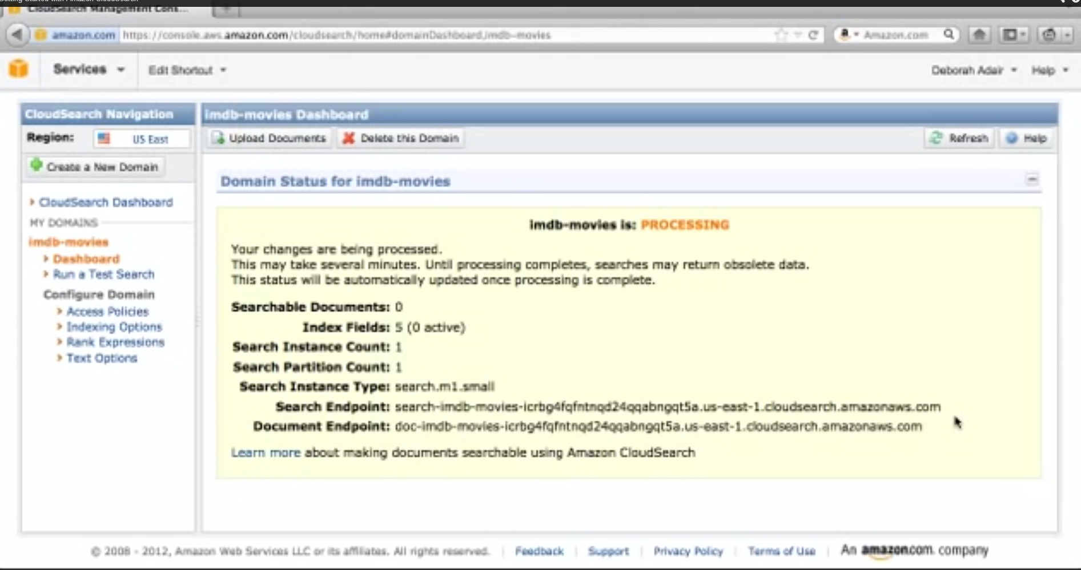Screen dimensions: 1081x570
Task: Click the orange AWS cube logo
Action: click(18, 69)
